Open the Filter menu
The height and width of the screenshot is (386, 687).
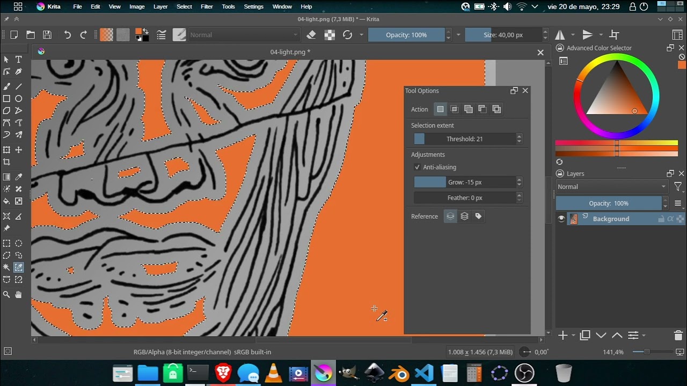coord(207,6)
